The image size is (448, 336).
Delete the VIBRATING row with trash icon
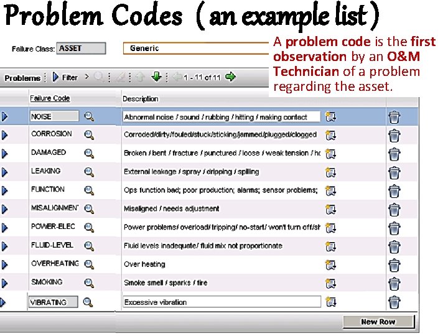click(394, 302)
